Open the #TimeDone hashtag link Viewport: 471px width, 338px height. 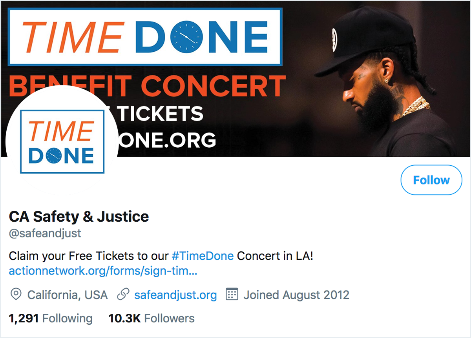[x=203, y=257]
